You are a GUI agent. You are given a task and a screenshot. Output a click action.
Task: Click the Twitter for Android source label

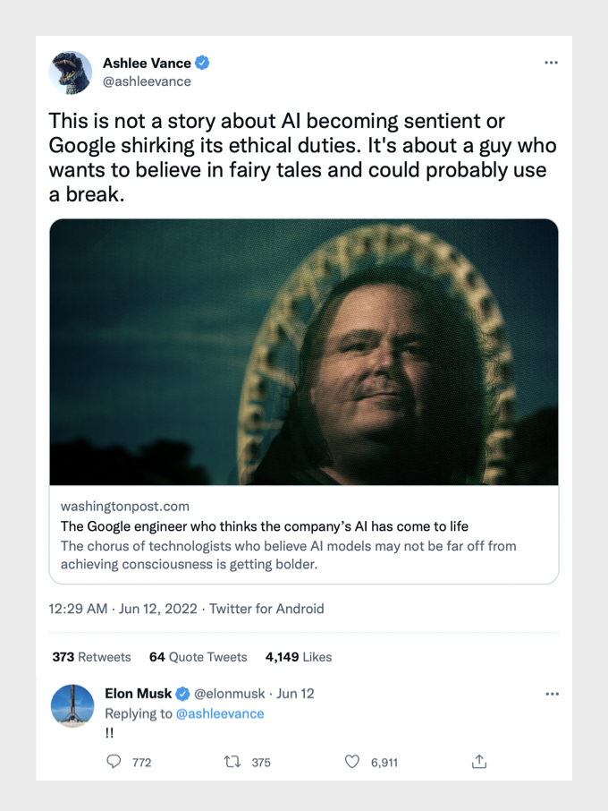pos(266,609)
